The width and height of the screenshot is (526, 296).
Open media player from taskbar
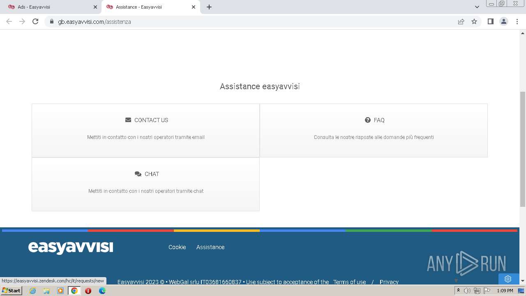tap(60, 291)
